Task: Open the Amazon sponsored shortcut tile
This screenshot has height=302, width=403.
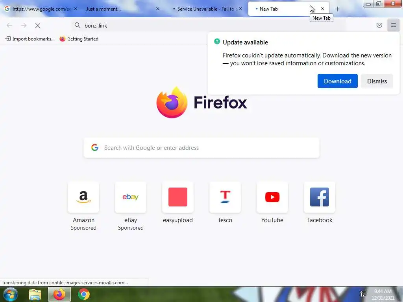Action: click(x=83, y=197)
